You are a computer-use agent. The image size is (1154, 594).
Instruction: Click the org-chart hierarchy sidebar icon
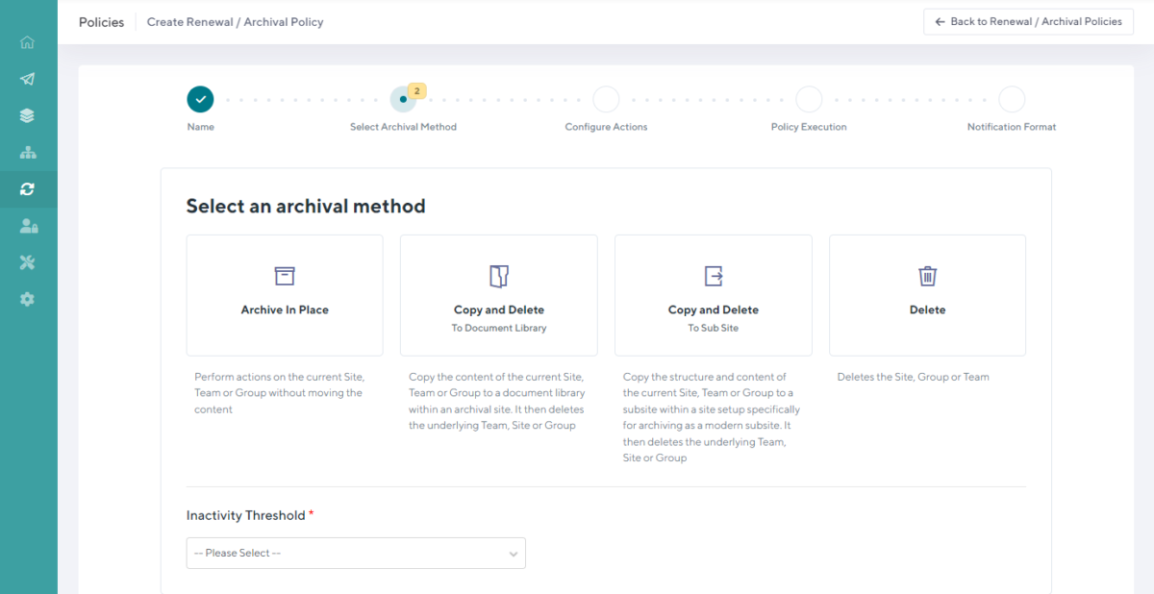pos(27,152)
